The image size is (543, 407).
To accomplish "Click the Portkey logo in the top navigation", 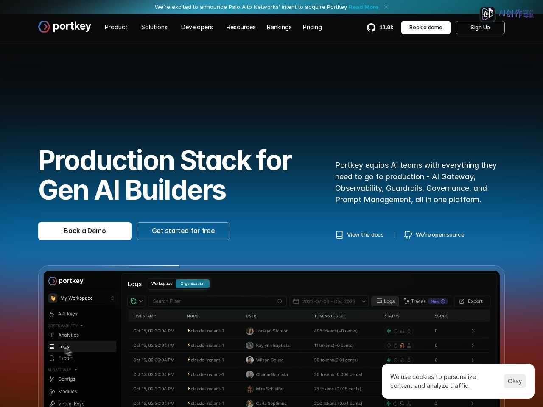I will [x=64, y=27].
